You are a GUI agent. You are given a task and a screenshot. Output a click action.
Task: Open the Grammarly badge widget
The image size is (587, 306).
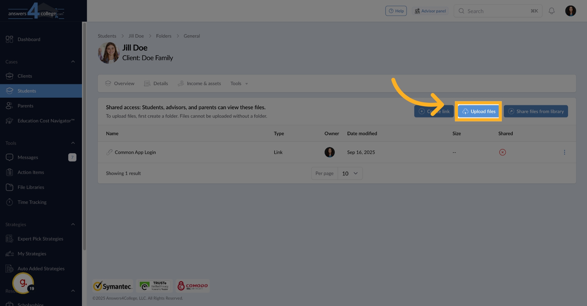coord(23,283)
